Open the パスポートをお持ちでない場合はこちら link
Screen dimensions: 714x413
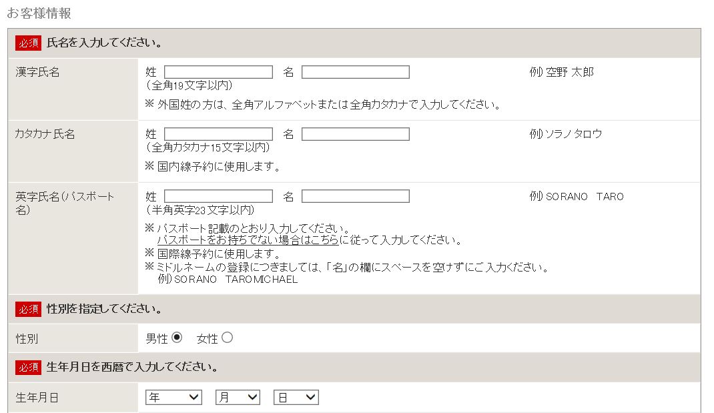pyautogui.click(x=248, y=240)
